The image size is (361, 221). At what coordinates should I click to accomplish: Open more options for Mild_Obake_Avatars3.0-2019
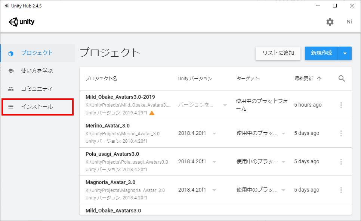341,105
